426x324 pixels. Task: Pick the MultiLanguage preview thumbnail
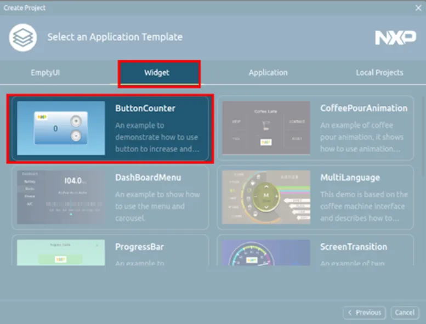click(x=266, y=197)
